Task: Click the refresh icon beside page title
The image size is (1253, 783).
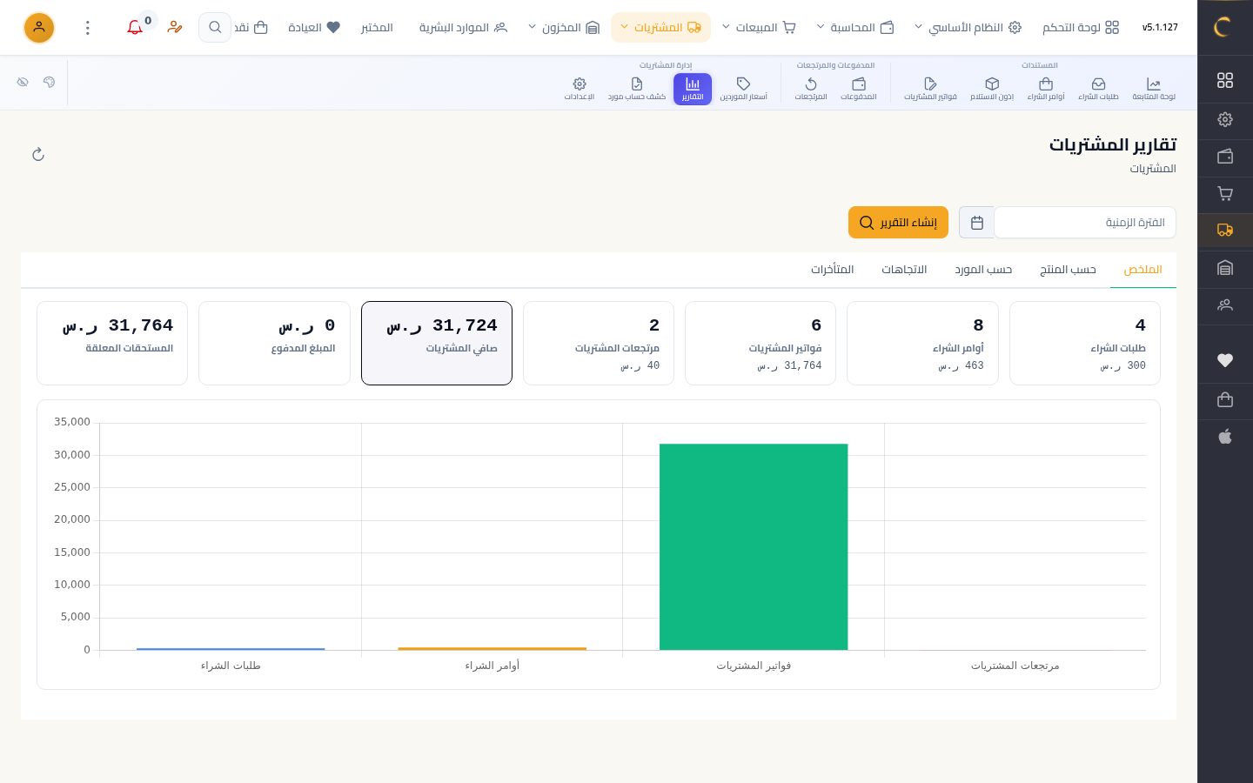Action: point(38,154)
